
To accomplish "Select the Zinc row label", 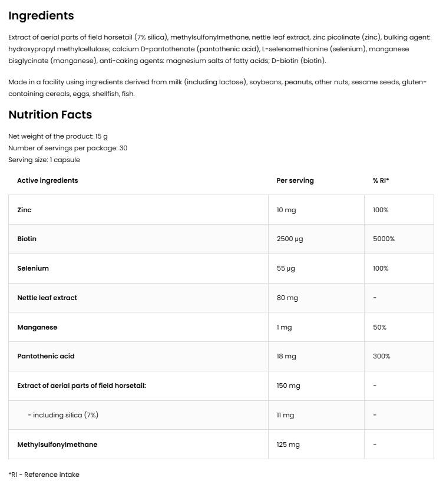I will click(24, 210).
